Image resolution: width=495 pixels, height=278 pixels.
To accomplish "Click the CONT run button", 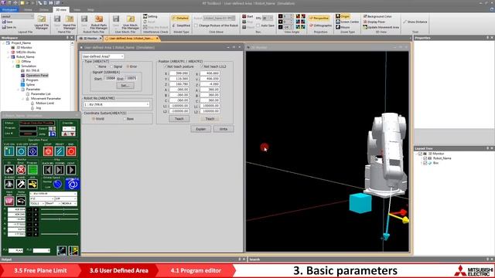I will tap(71, 170).
